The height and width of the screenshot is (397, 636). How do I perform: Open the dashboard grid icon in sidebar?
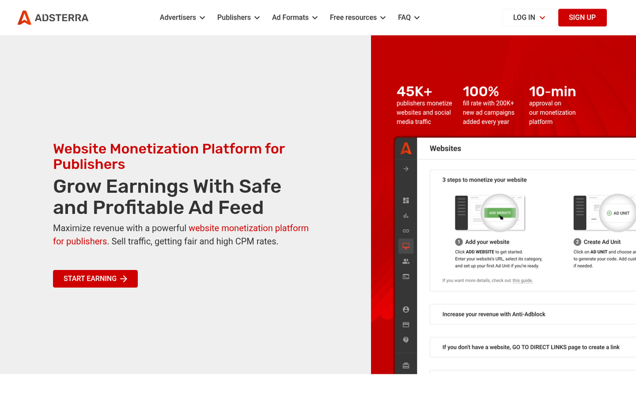pos(405,200)
